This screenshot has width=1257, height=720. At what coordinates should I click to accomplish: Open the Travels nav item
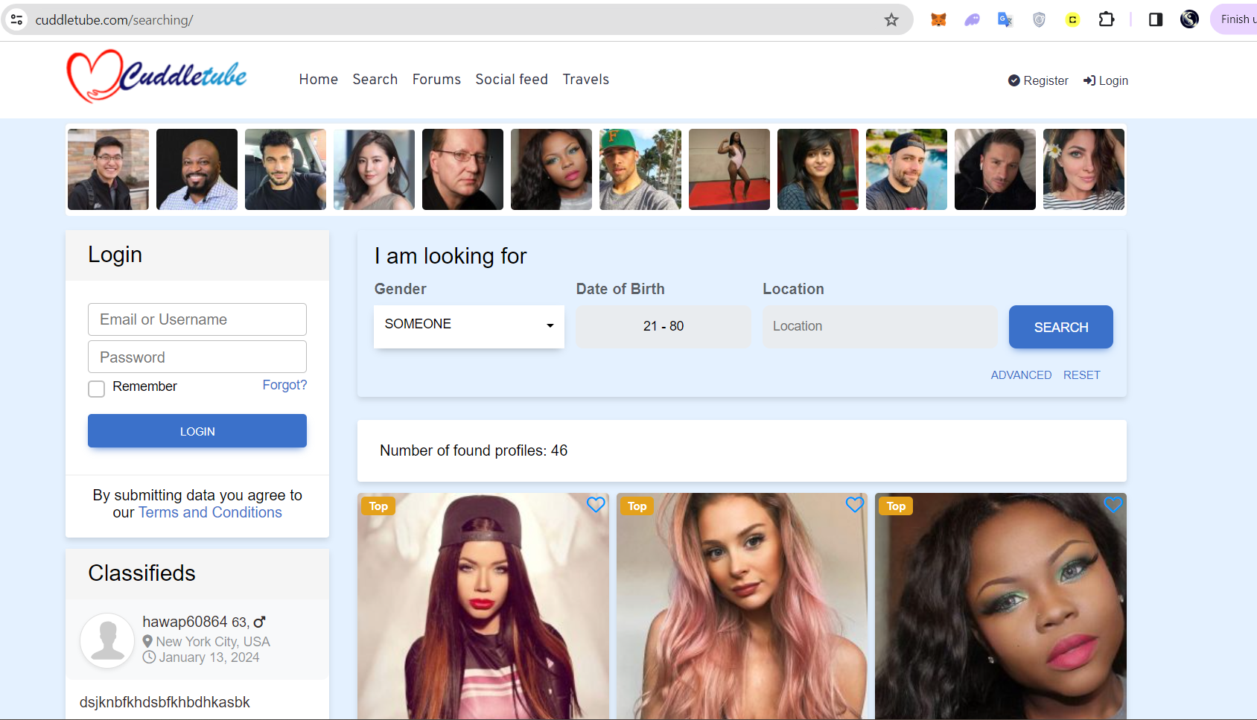586,79
